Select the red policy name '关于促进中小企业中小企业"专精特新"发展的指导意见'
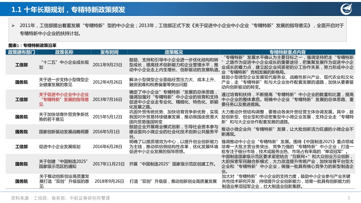Image resolution: width=361 pixels, height=203 pixels. (x=64, y=100)
